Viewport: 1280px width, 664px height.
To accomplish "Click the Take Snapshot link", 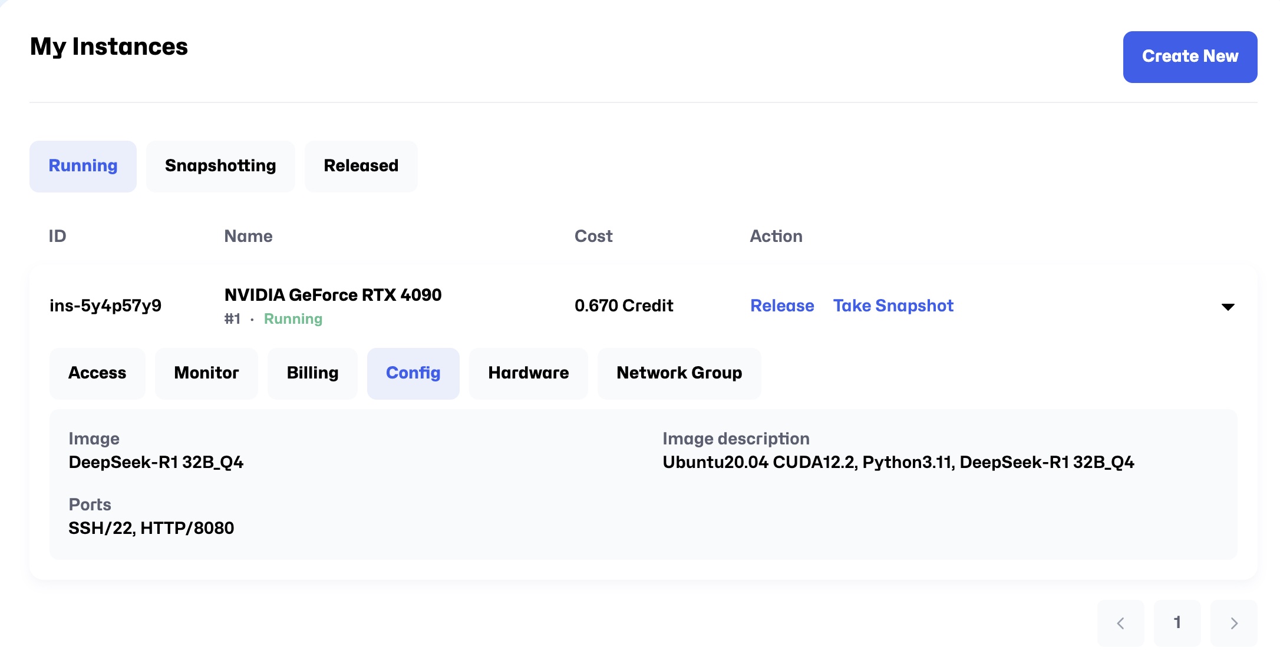I will point(893,306).
